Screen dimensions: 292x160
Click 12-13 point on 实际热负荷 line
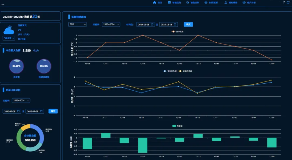pyautogui.click(x=179, y=81)
